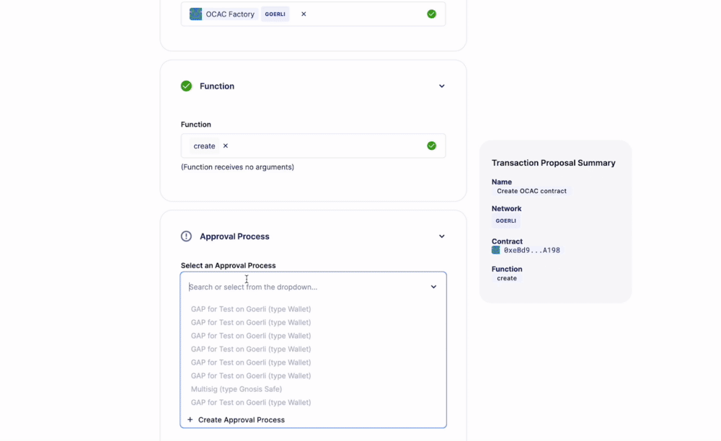The height and width of the screenshot is (441, 721).
Task: Select the last GAP for Test on Goerli entry
Action: [250, 402]
